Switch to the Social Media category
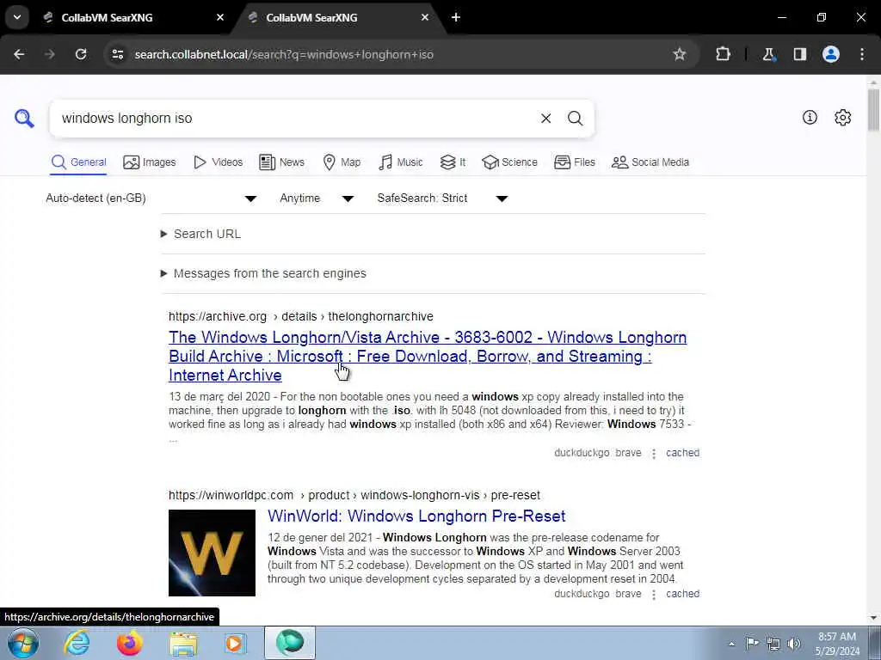 click(x=650, y=162)
